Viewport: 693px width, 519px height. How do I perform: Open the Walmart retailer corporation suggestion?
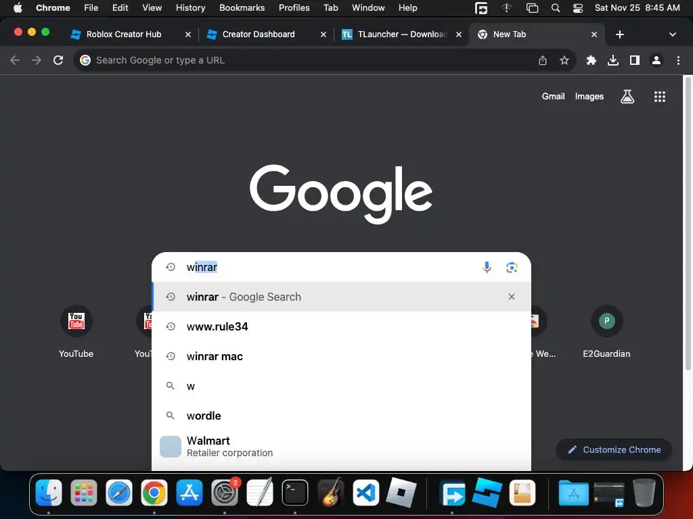(x=341, y=446)
